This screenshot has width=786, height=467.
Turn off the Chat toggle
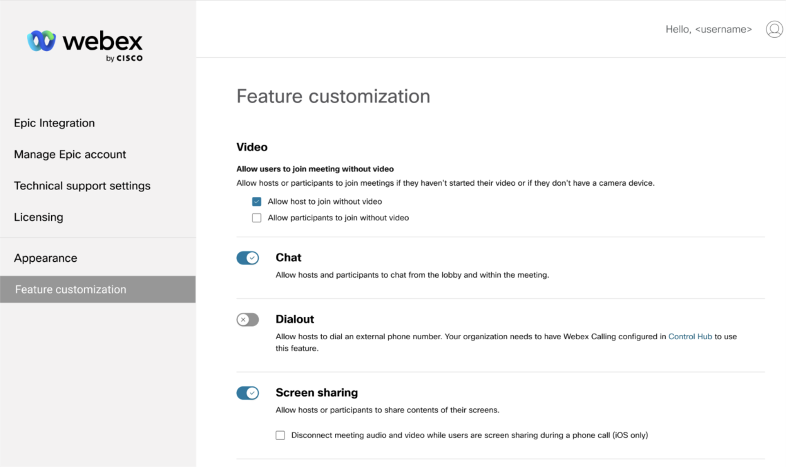click(248, 258)
